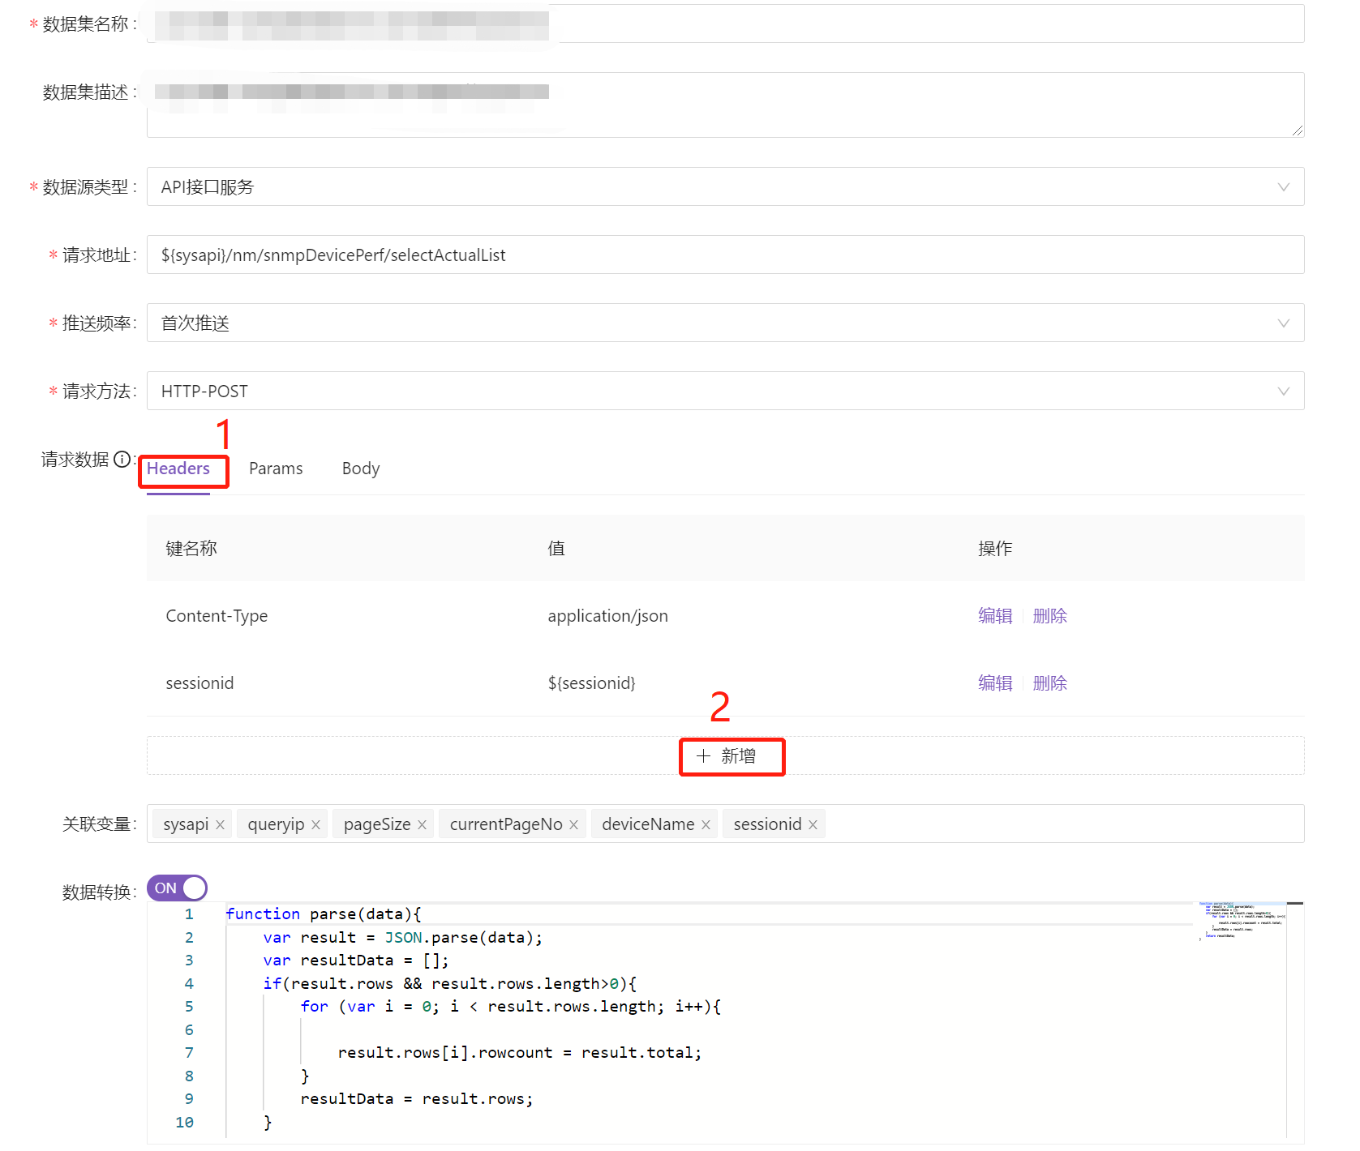Click 编辑 for Content-Type row
The height and width of the screenshot is (1151, 1360).
point(995,616)
